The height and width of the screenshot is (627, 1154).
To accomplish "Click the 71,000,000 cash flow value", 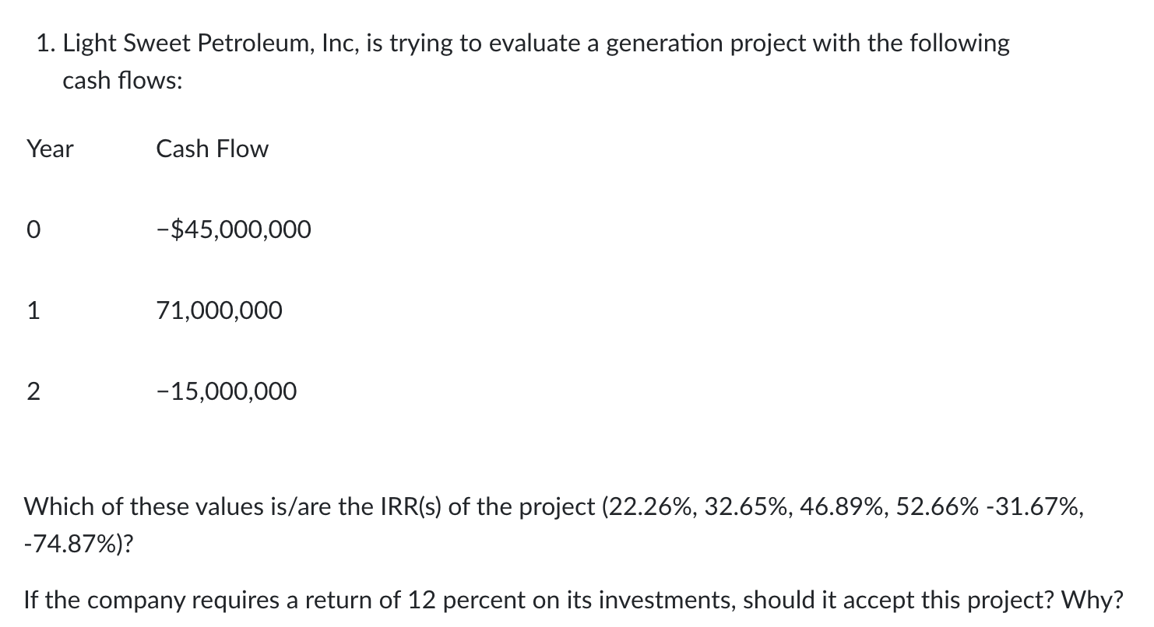I will 219,311.
